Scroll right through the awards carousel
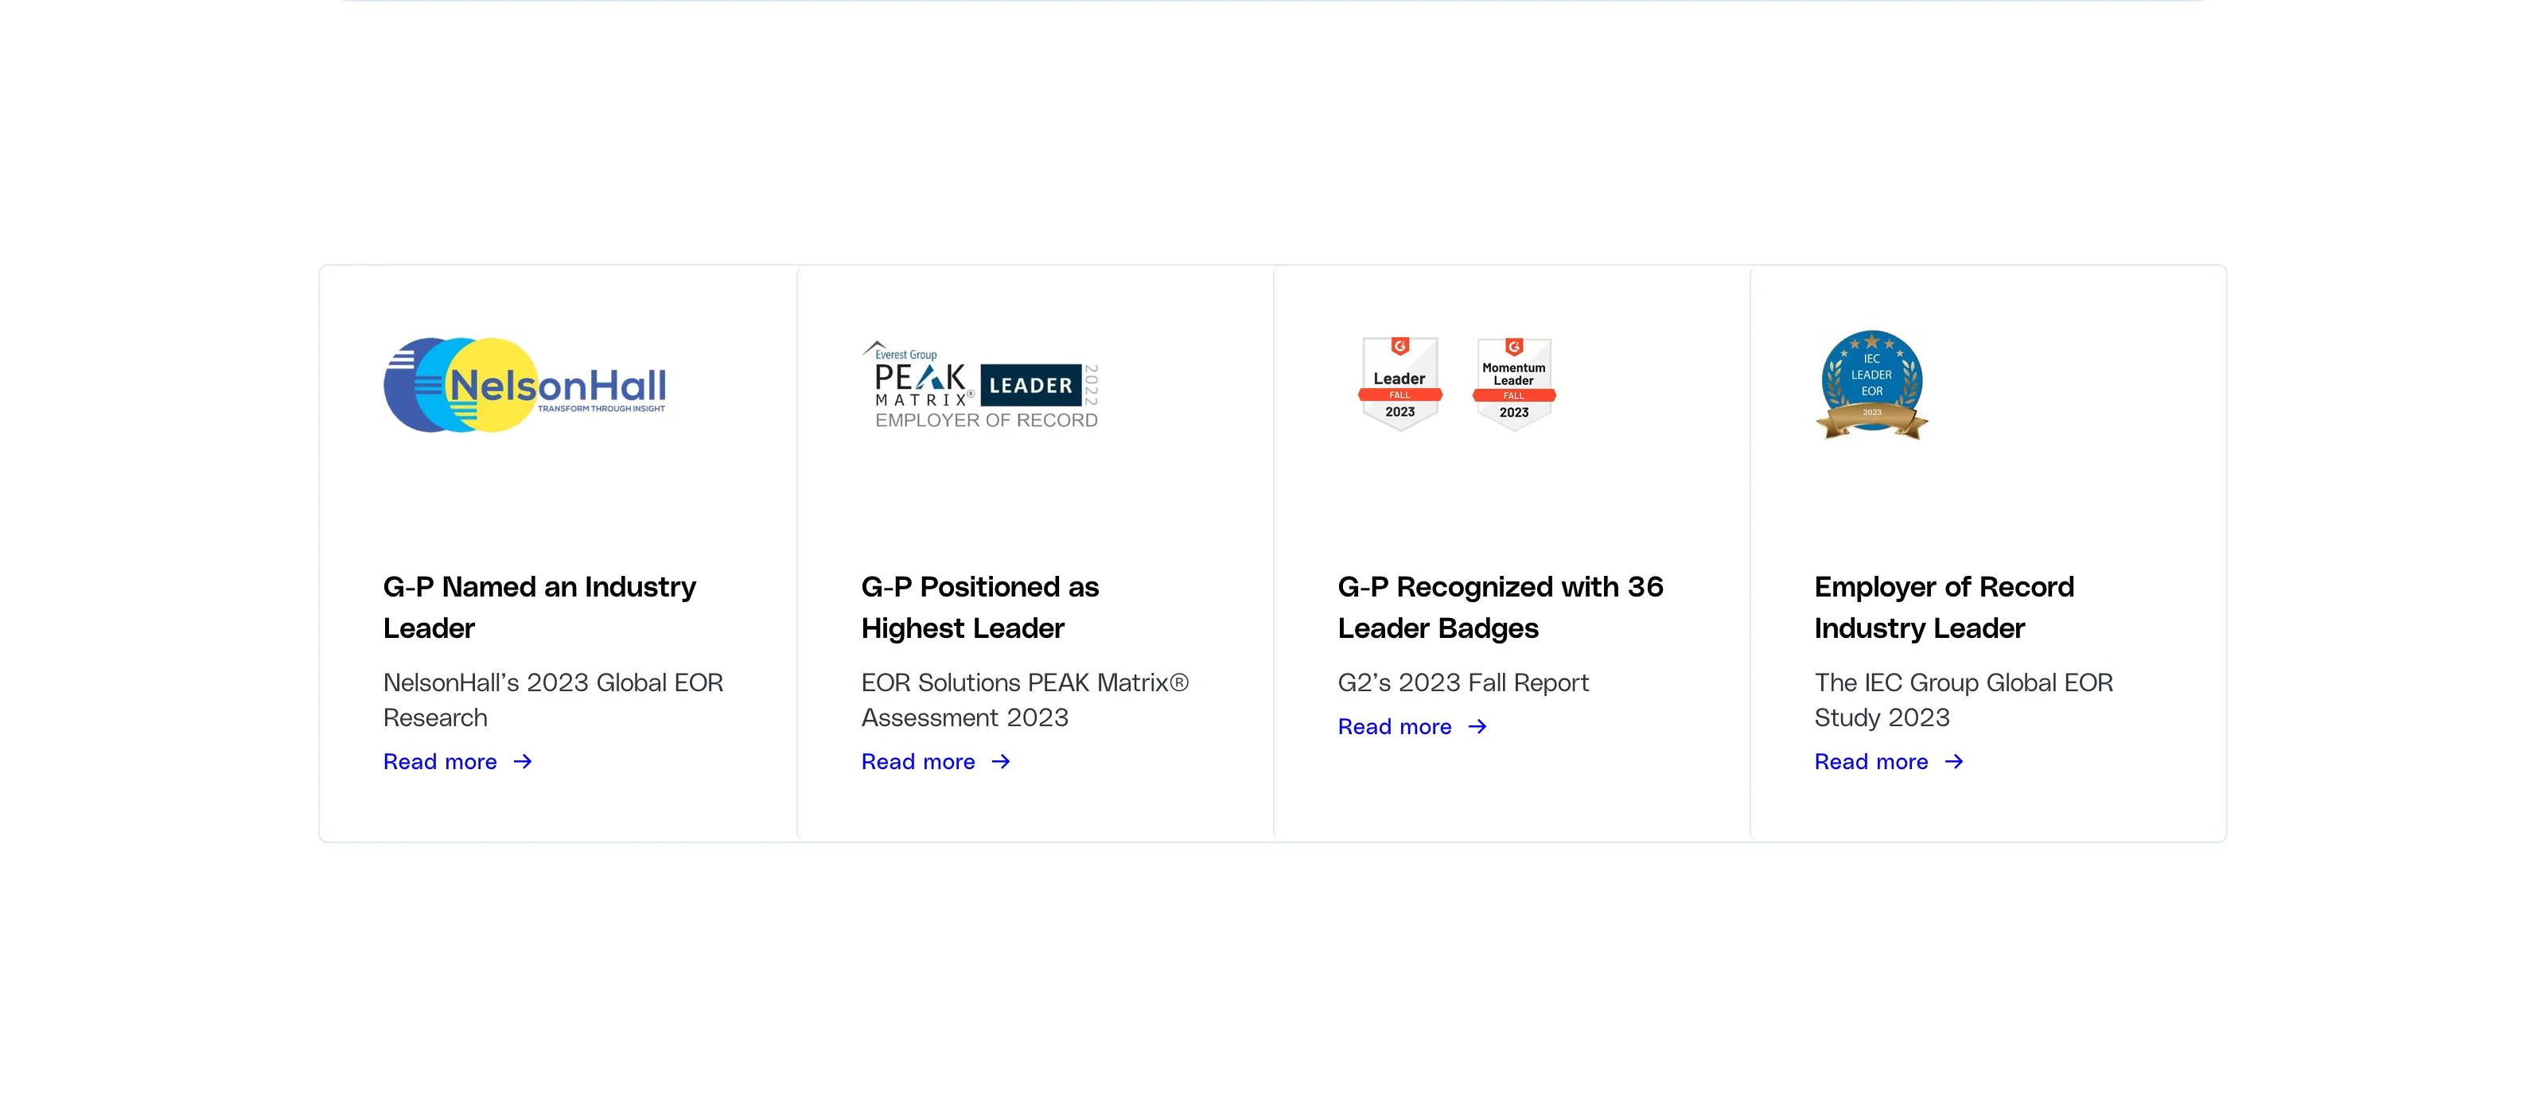This screenshot has width=2546, height=1104. pos(2225,552)
